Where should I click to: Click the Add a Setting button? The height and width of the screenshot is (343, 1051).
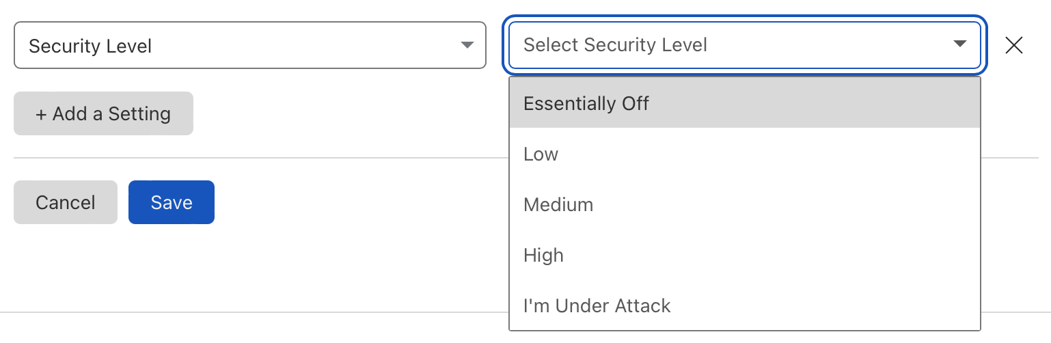tap(103, 114)
